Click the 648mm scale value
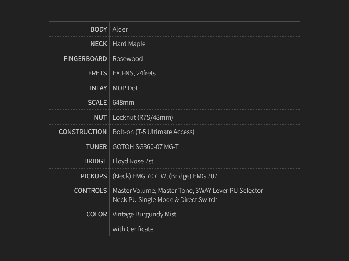 pos(123,103)
